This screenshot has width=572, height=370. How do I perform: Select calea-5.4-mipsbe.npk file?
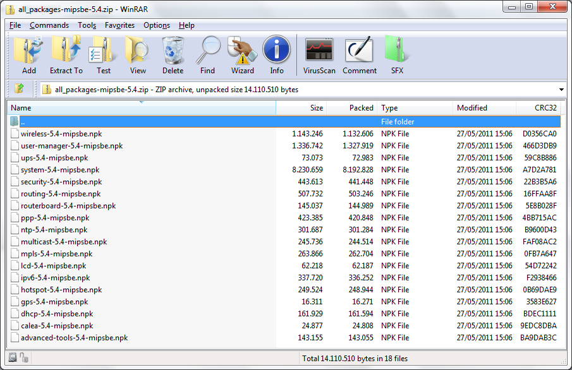click(57, 326)
